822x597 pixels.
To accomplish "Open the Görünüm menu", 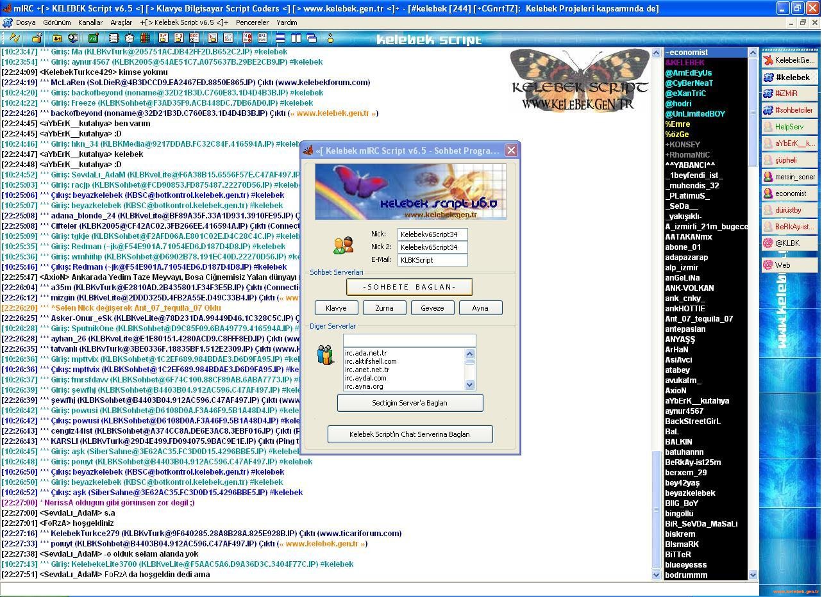I will tap(57, 22).
